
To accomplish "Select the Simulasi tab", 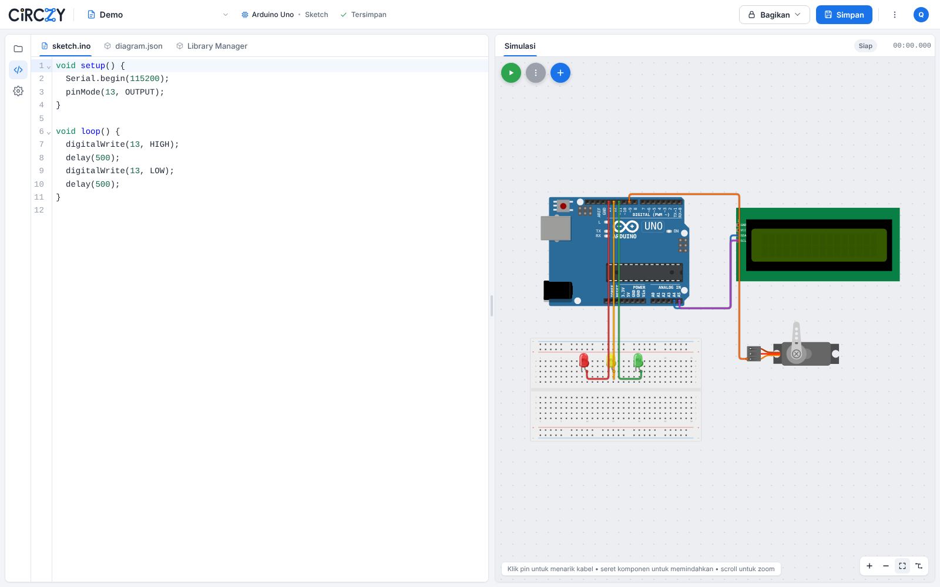I will 520,46.
